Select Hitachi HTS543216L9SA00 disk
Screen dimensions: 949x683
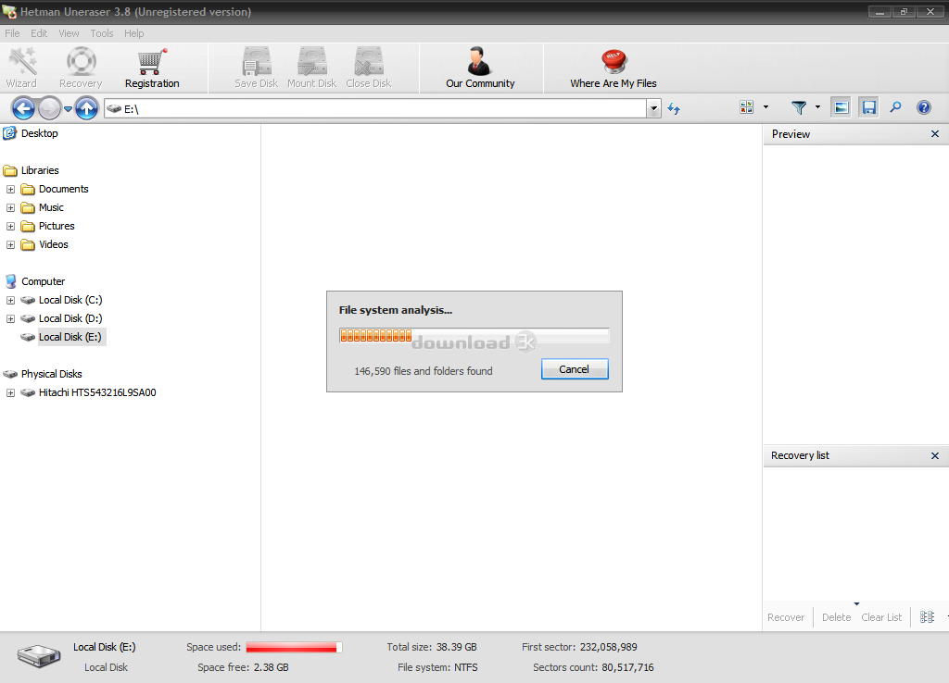[97, 392]
